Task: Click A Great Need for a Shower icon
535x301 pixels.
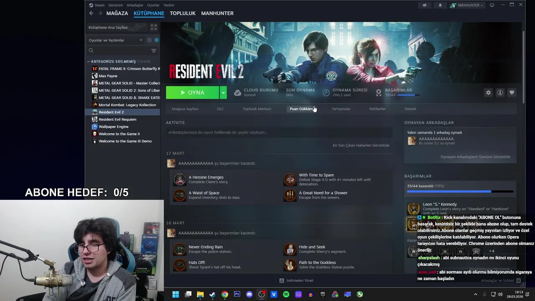Action: coord(290,195)
